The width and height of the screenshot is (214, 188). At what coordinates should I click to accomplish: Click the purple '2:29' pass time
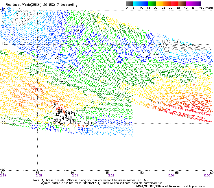pos(3,176)
